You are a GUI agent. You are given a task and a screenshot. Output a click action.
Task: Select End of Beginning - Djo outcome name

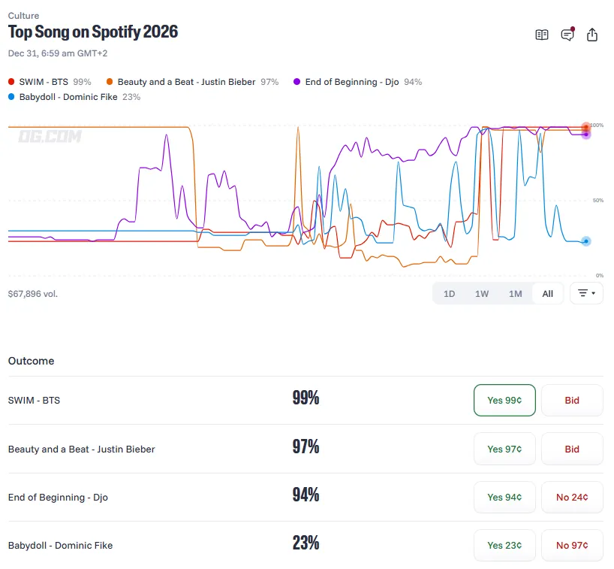tap(58, 498)
